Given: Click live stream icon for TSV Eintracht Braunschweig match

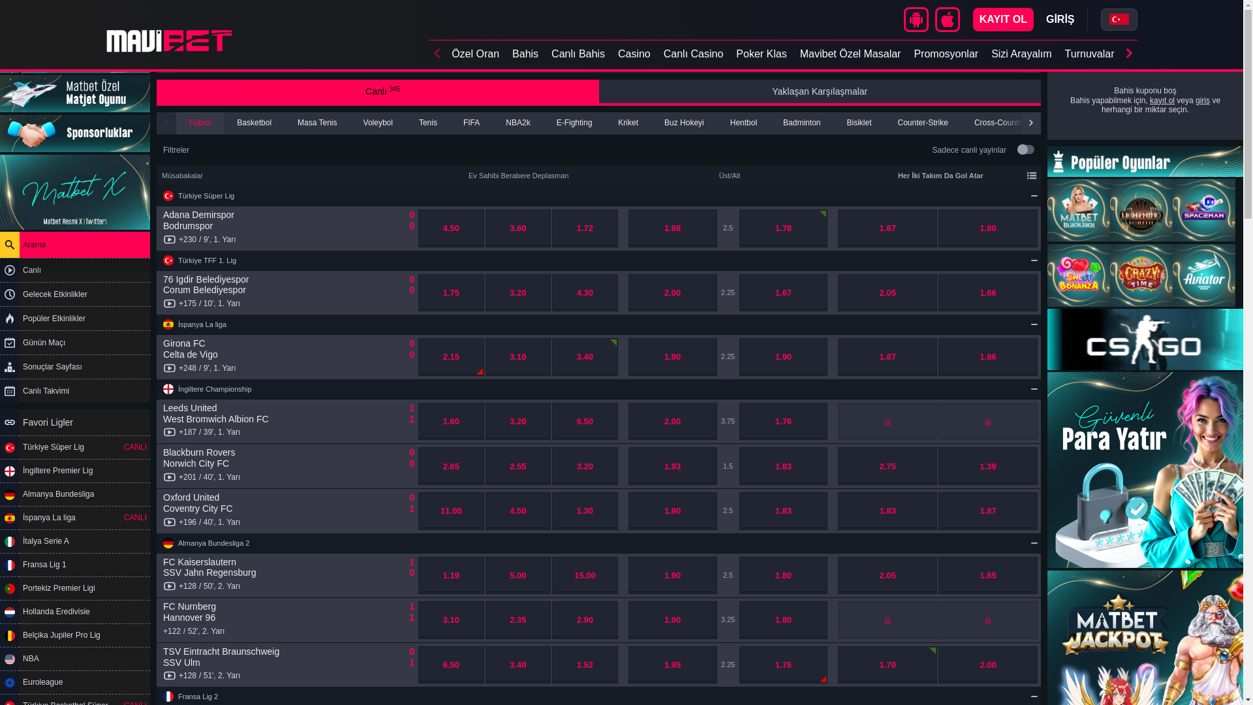Looking at the screenshot, I should (x=170, y=676).
